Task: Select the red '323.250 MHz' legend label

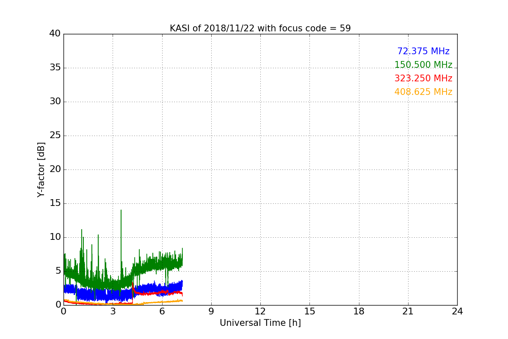Action: [x=423, y=78]
